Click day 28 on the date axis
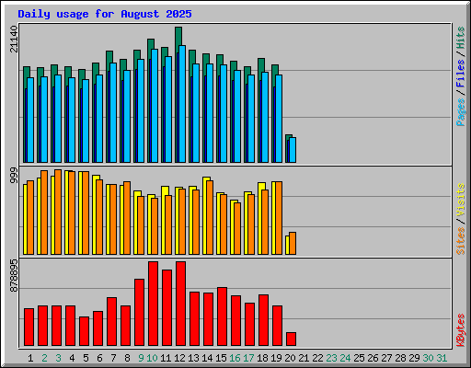The image size is (471, 368). (x=400, y=358)
